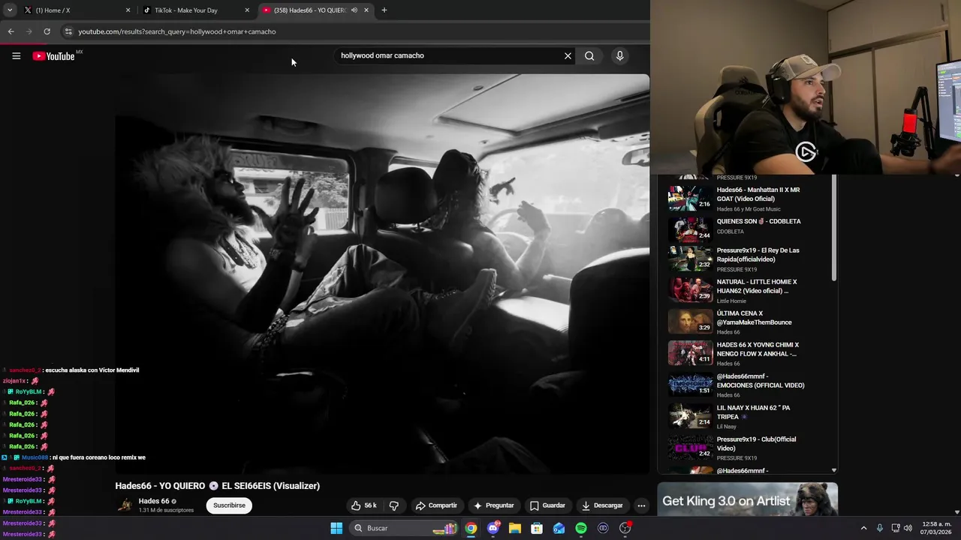Open Get Kling 3.0 on Artlist ad
Image resolution: width=961 pixels, height=540 pixels.
pos(747,499)
